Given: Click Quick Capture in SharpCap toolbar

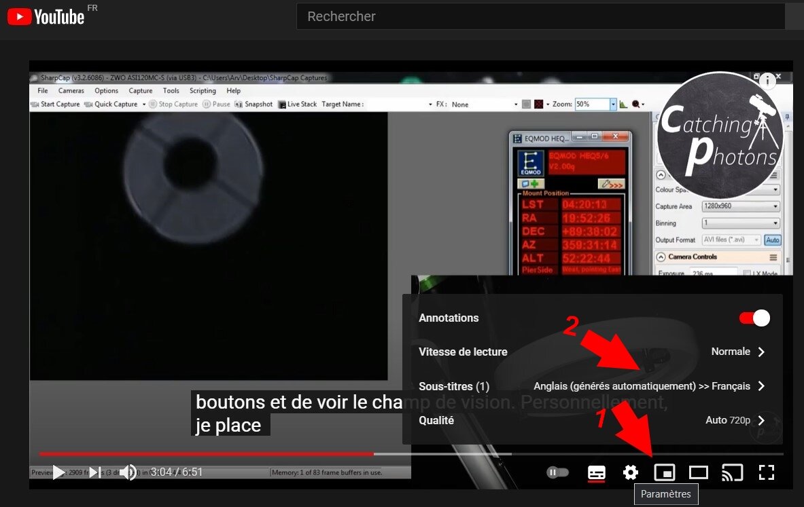Looking at the screenshot, I should coord(111,104).
